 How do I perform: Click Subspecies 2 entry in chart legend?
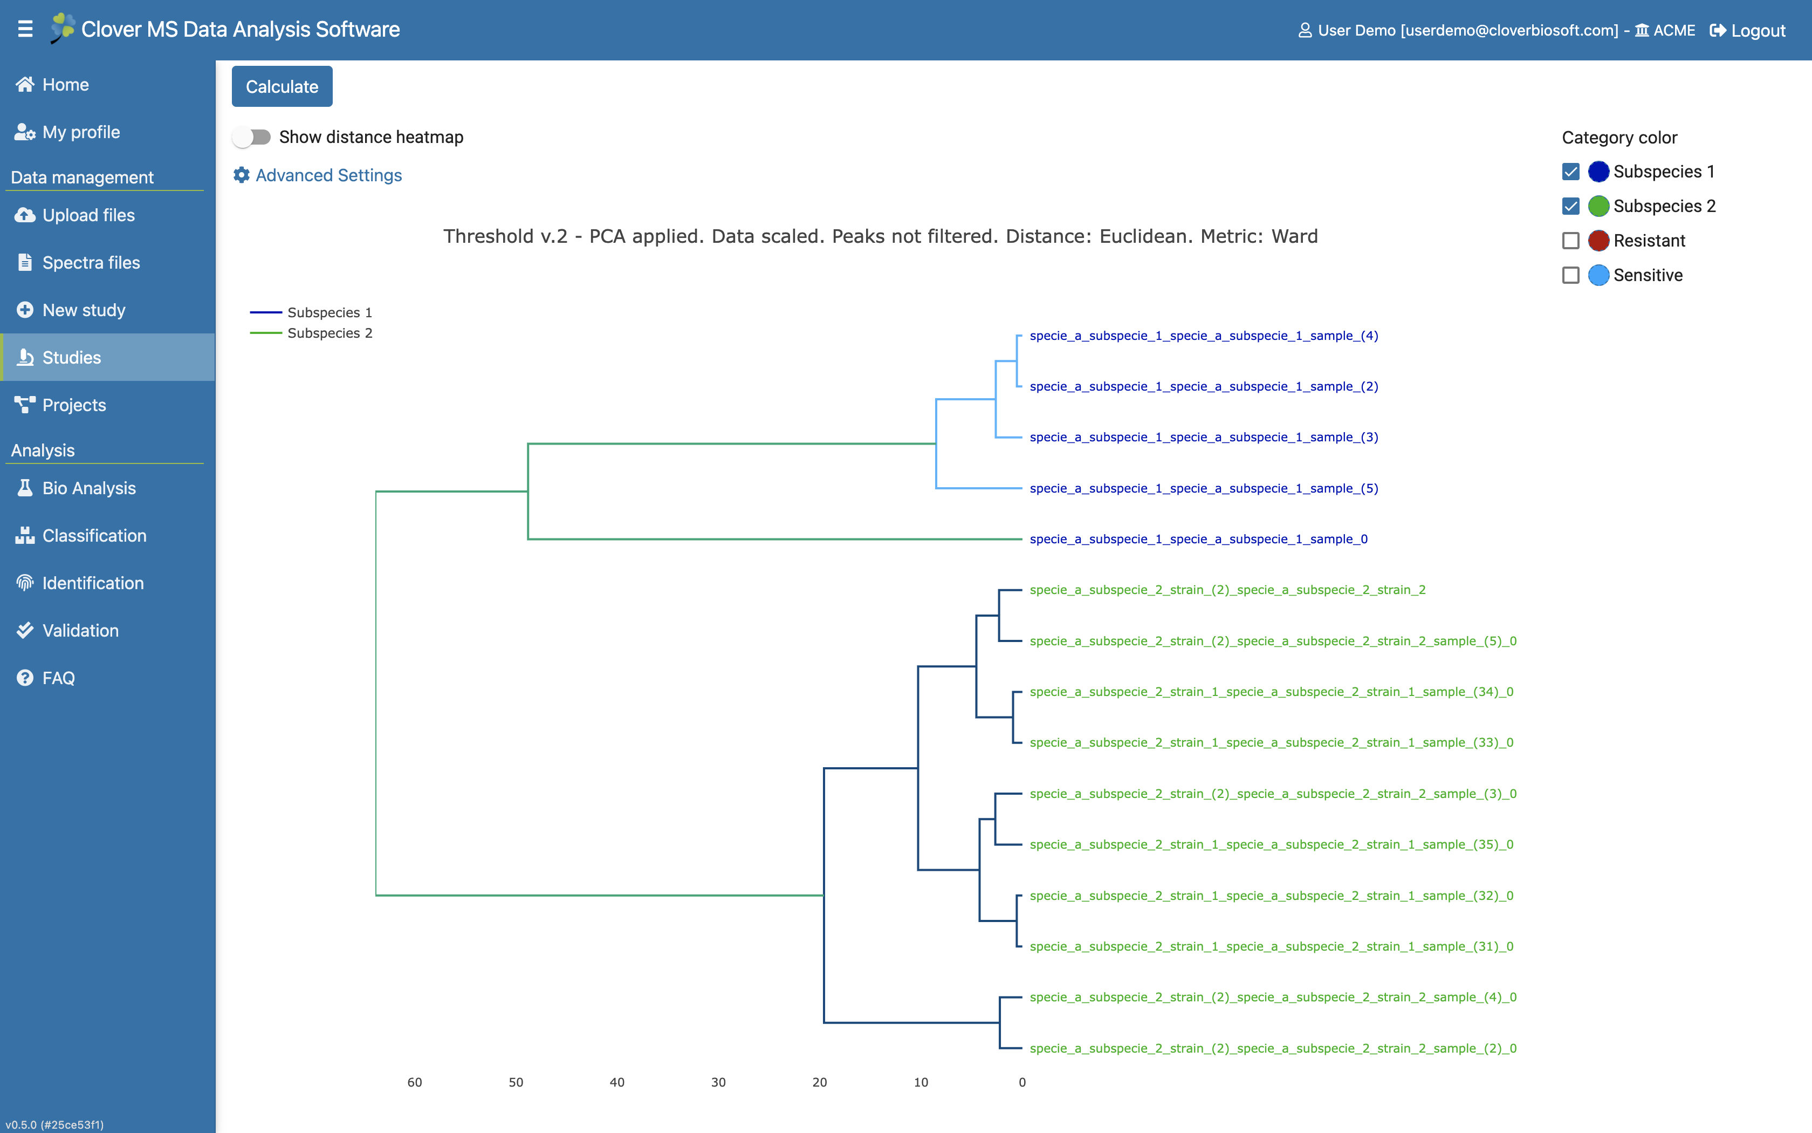311,333
